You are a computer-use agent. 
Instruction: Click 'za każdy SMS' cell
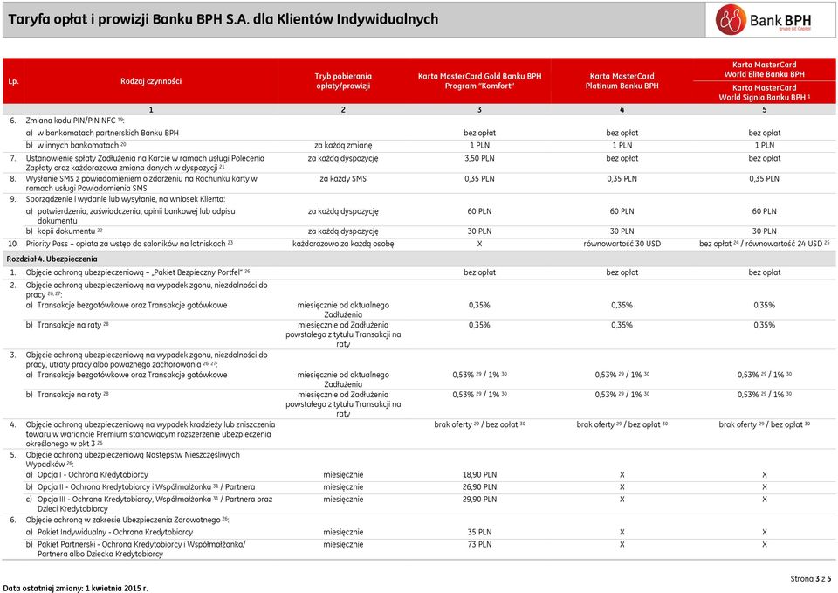(343, 179)
